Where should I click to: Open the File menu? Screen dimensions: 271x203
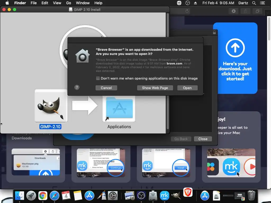(x=34, y=3)
